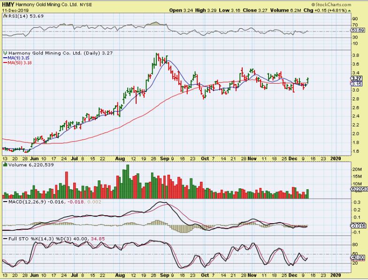Click the green up-arrow beside the Chg value
Viewport: 368px width, 280px height.
pos(349,10)
